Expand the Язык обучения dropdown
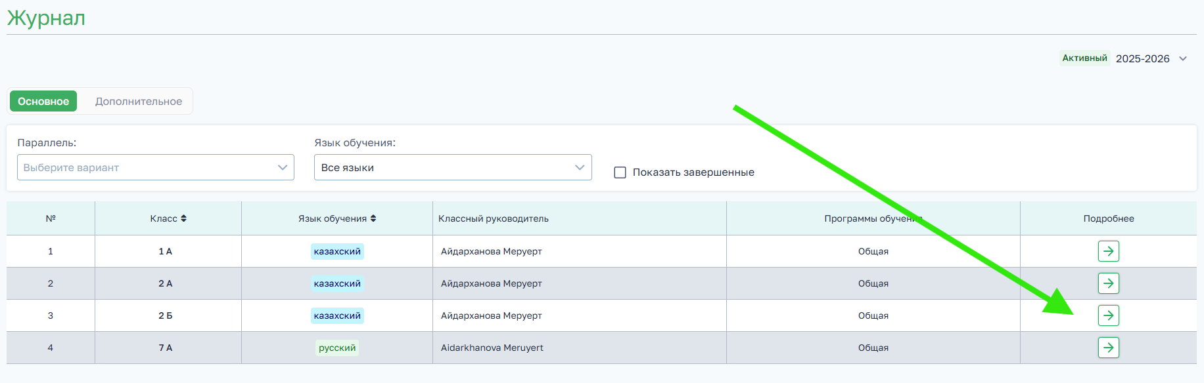The height and width of the screenshot is (383, 1204). click(453, 167)
